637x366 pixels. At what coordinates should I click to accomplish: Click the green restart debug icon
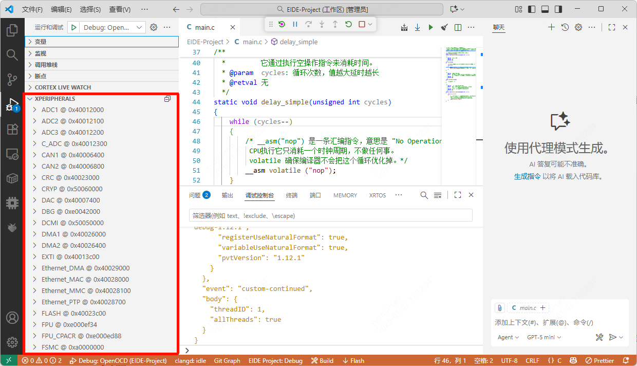[348, 24]
